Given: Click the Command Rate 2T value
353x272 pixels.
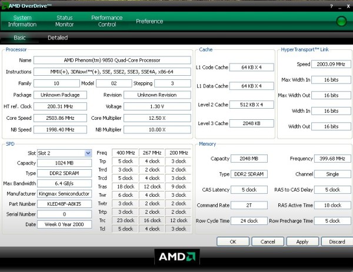Looking at the screenshot, I should 249,205.
